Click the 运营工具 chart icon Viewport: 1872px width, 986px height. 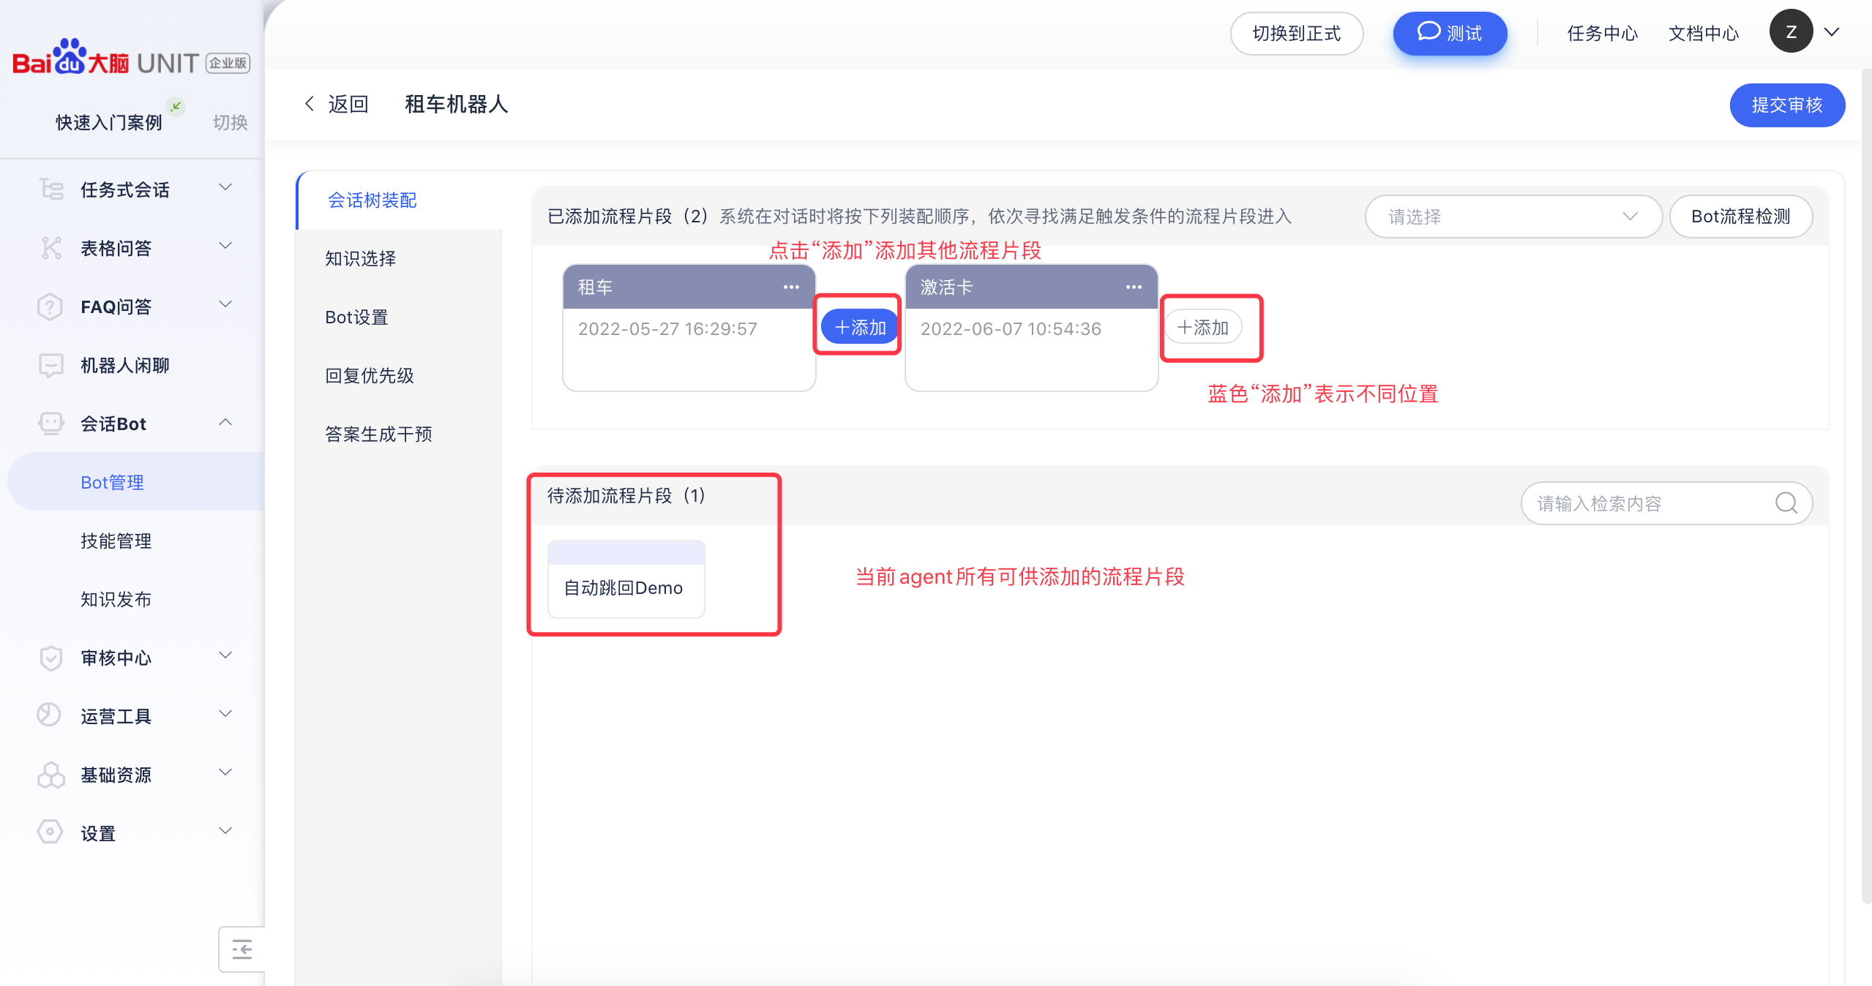click(x=49, y=715)
